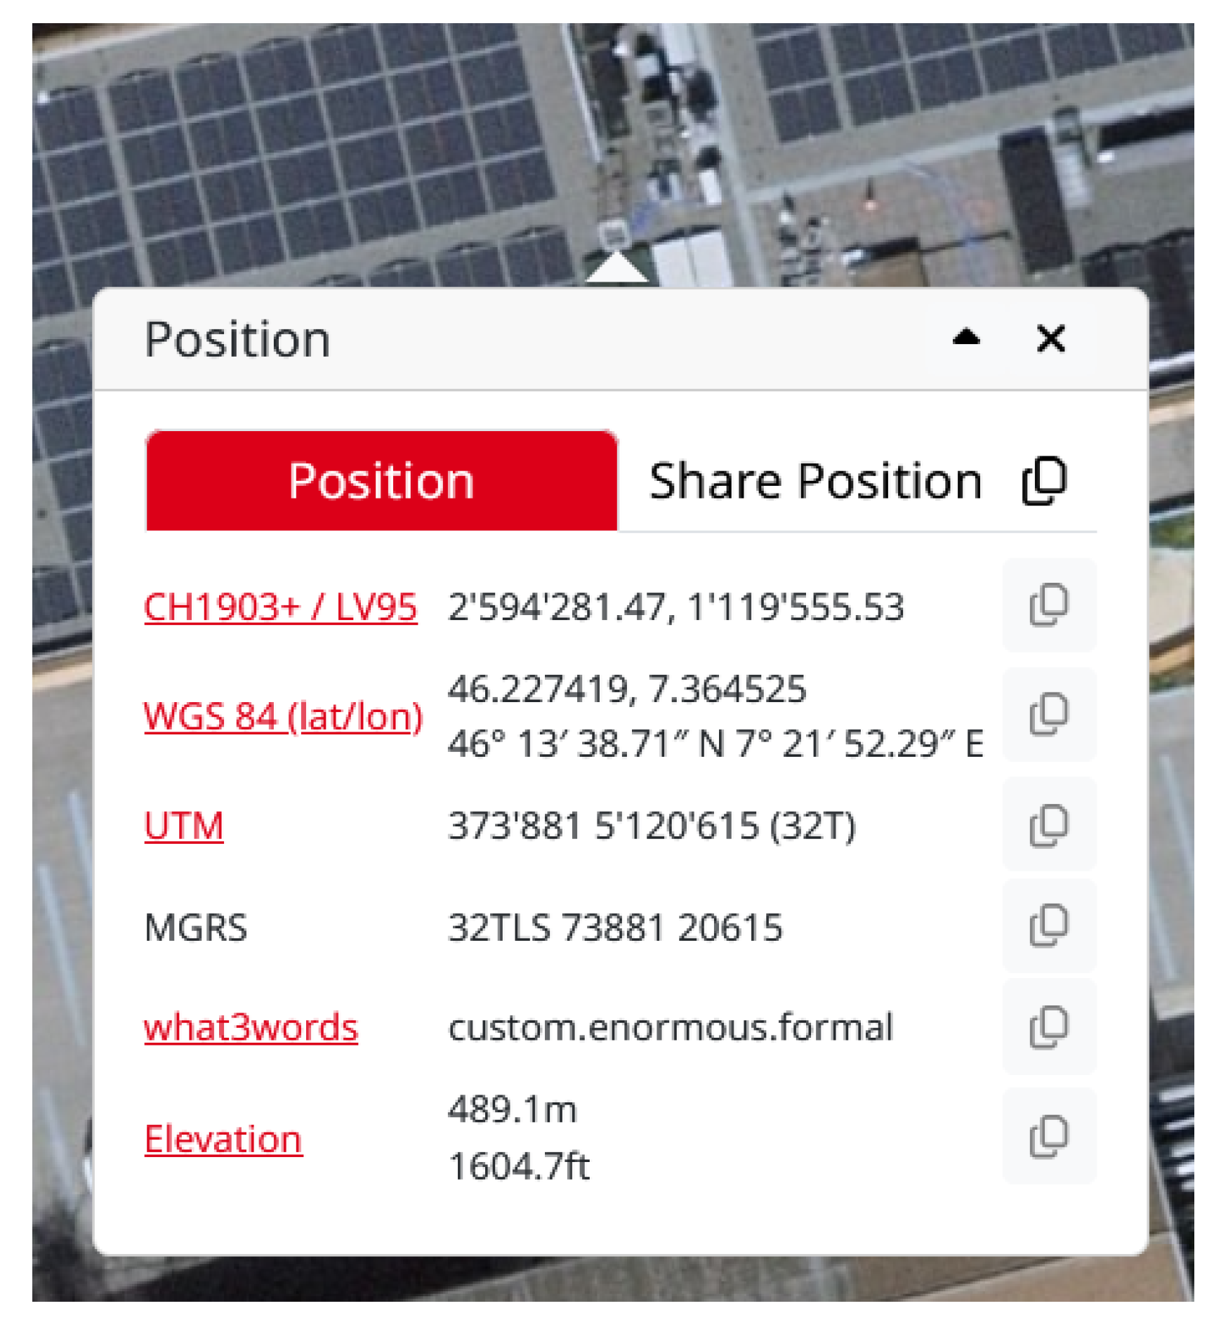1221x1320 pixels.
Task: Copy the CH1903+ / LV95 coordinates
Action: (x=1049, y=605)
